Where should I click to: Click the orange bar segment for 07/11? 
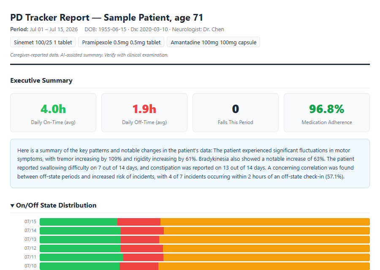click(x=266, y=257)
